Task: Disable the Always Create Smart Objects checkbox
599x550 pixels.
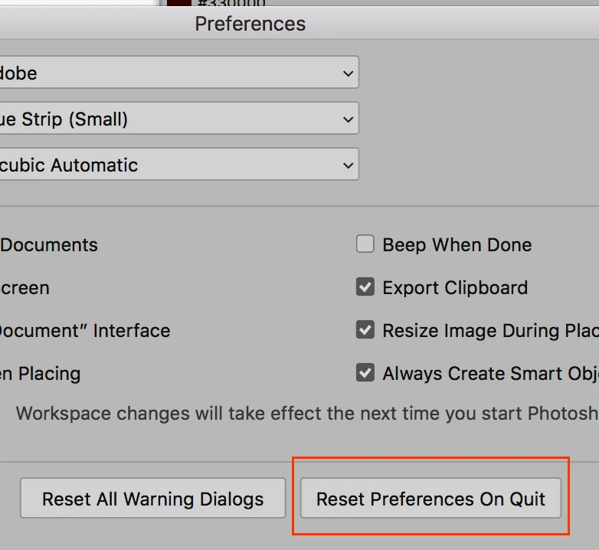Action: (365, 372)
